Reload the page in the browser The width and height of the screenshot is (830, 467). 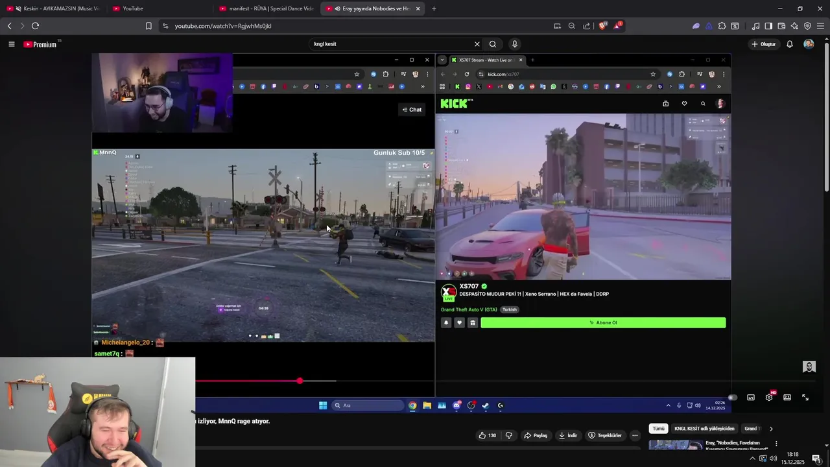pos(35,26)
